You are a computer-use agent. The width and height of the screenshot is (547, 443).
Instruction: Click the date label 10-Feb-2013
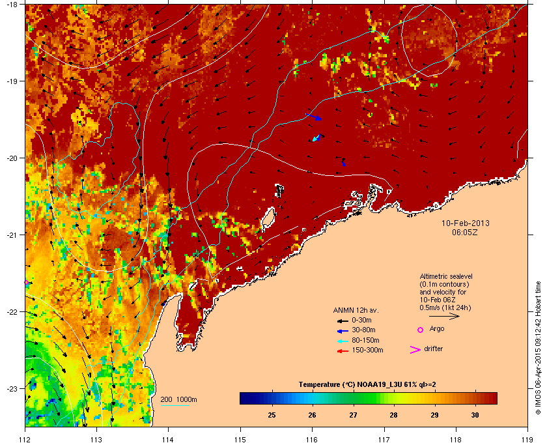tap(466, 223)
